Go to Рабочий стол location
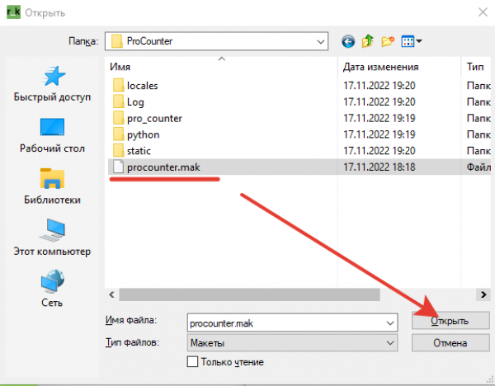This screenshot has height=386, width=495. coord(53,135)
